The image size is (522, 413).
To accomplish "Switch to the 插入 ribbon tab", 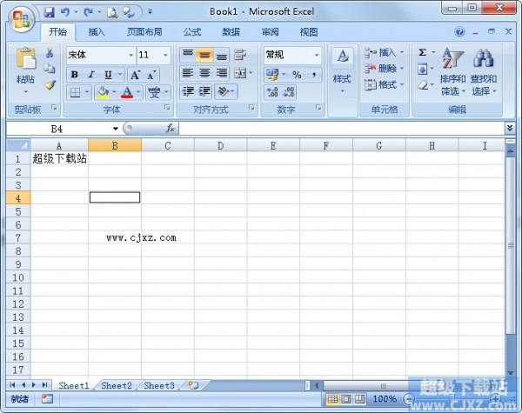I will coord(97,32).
